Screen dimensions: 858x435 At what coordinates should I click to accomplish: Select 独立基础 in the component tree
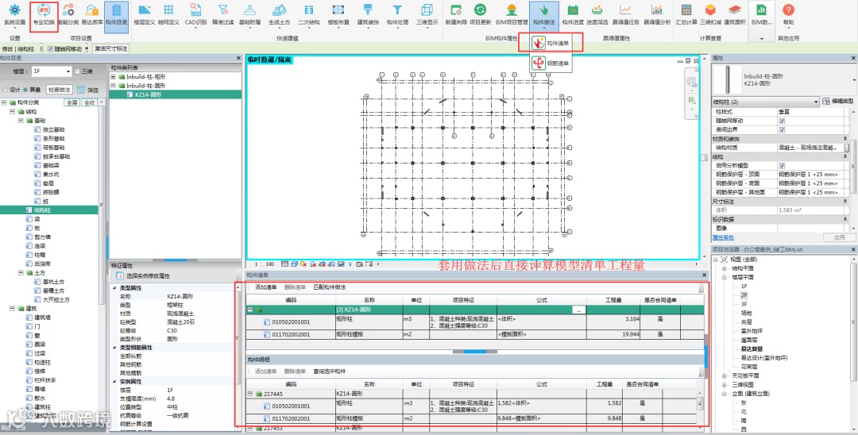pos(53,129)
